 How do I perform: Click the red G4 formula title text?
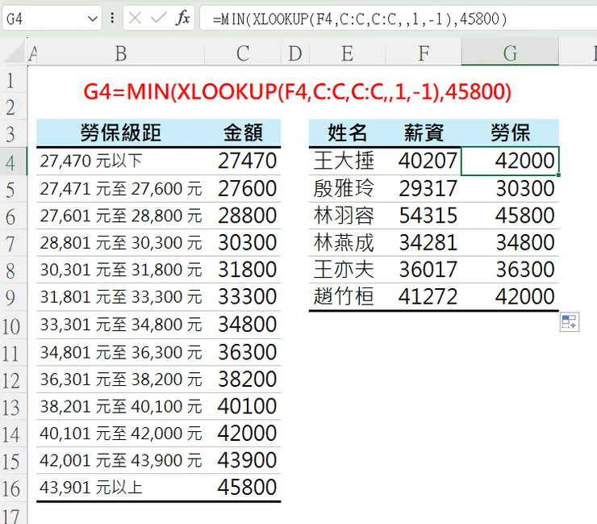pos(297,91)
